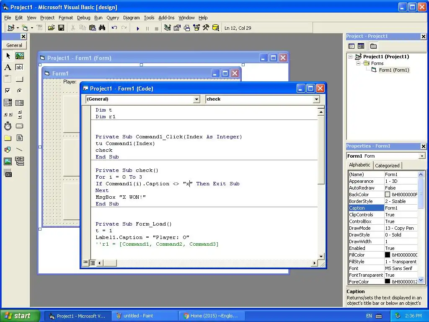This screenshot has height=322, width=429.
Task: Switch to the Alphabetic properties tab
Action: (x=359, y=165)
